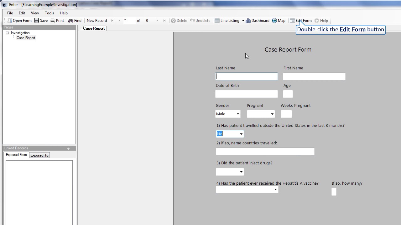Click the Delete toolbar button

pos(179,21)
